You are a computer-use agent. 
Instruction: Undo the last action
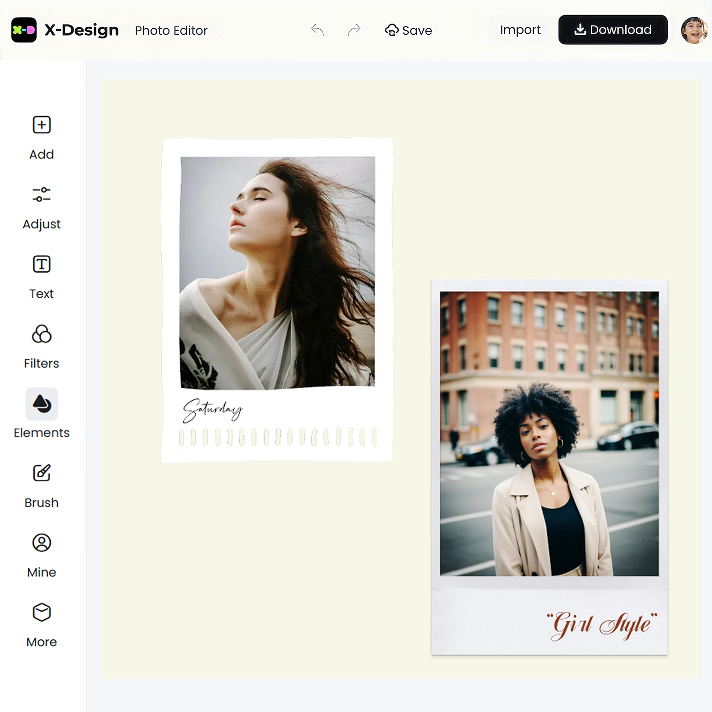coord(317,30)
